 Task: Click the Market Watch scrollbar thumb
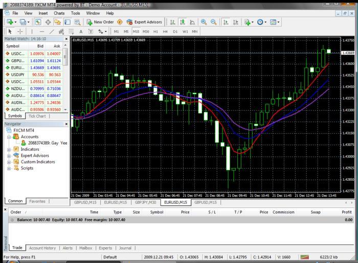65,57
